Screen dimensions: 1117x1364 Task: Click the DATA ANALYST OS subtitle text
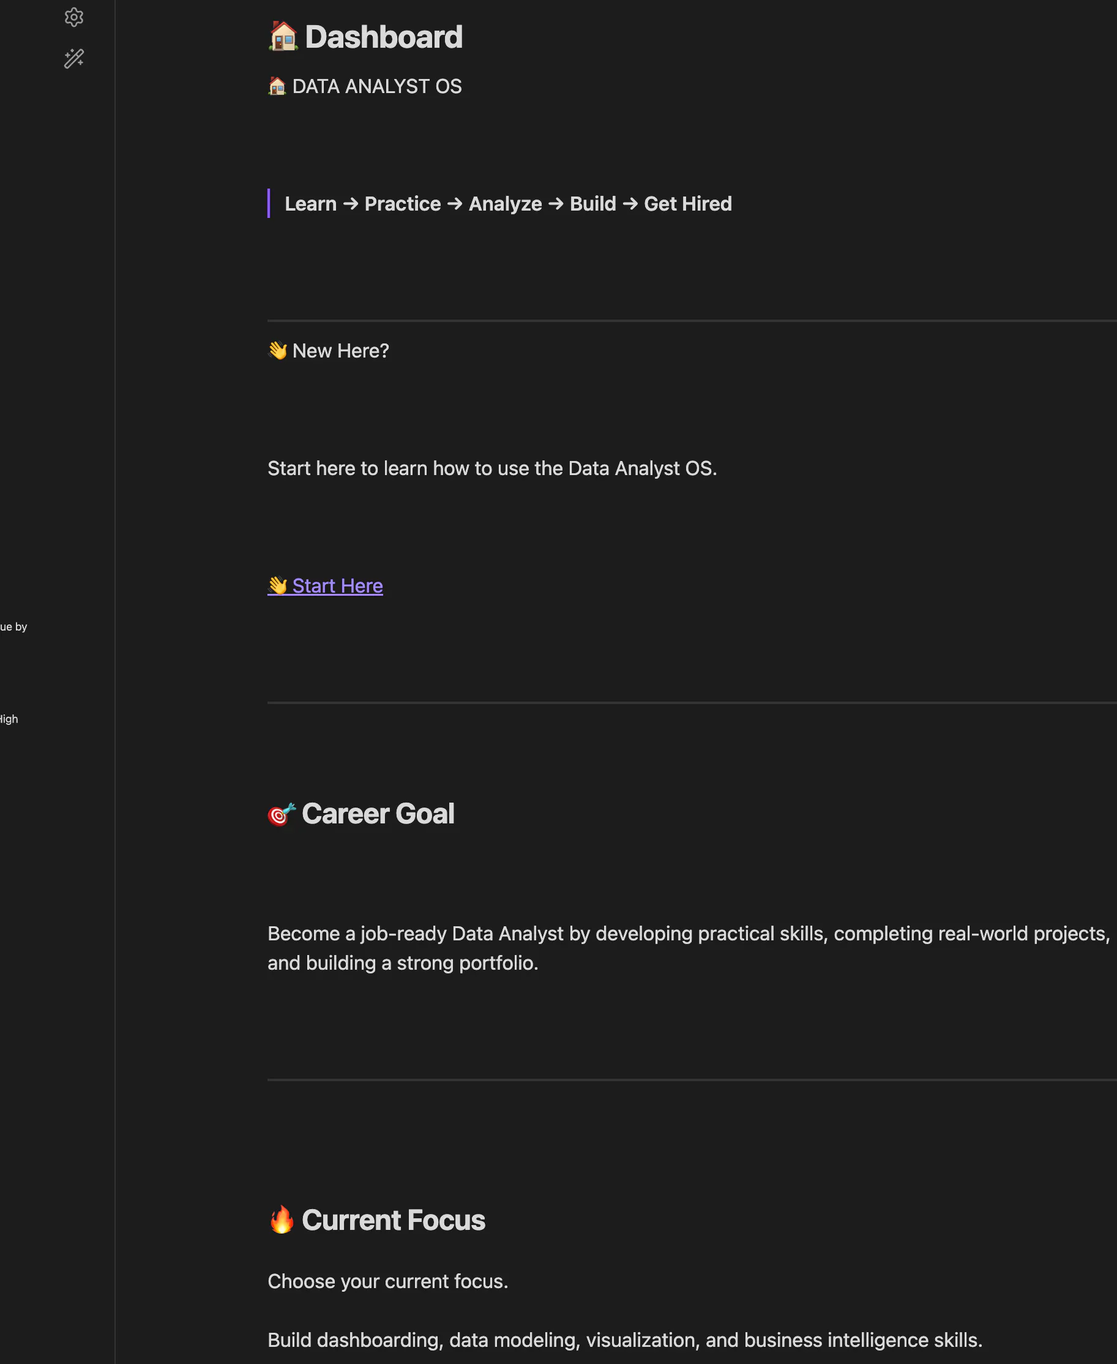pos(377,86)
